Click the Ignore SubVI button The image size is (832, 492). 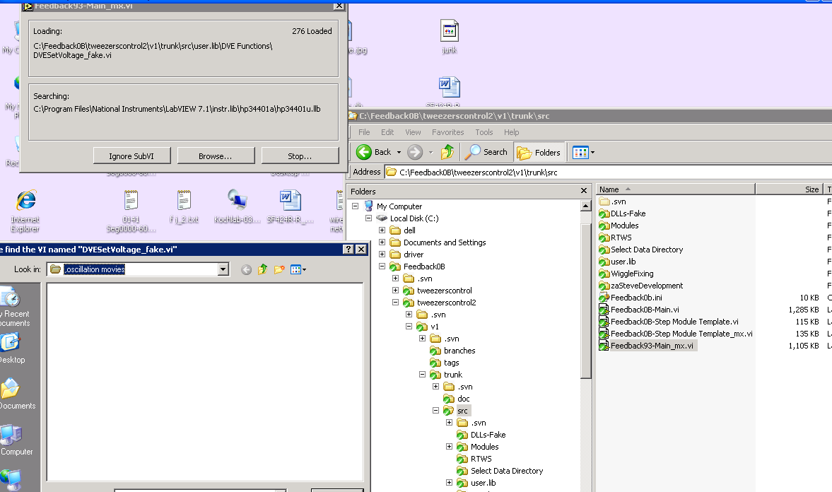pyautogui.click(x=131, y=156)
